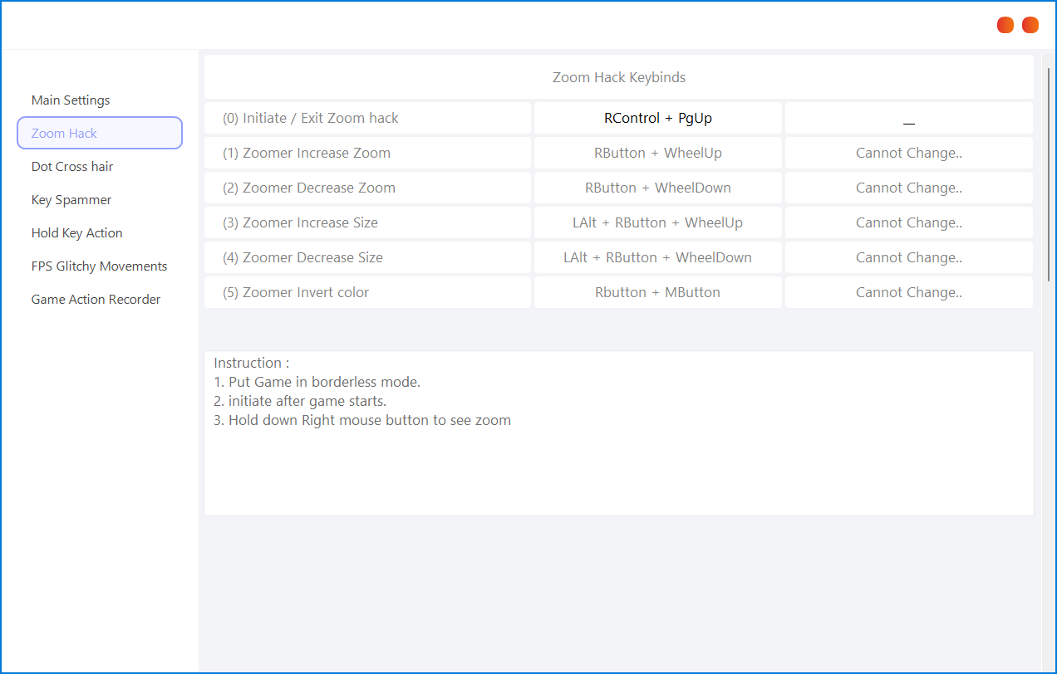Open the Main Settings page
The width and height of the screenshot is (1057, 674).
pos(71,100)
